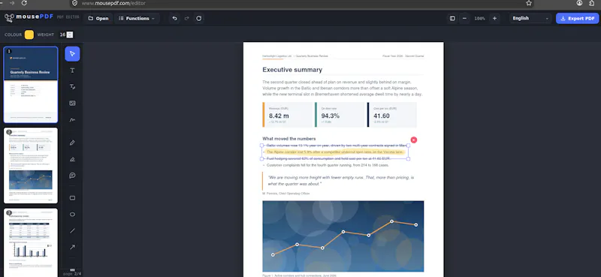Select the pointer selection tool
601x277 pixels.
[x=72, y=54]
